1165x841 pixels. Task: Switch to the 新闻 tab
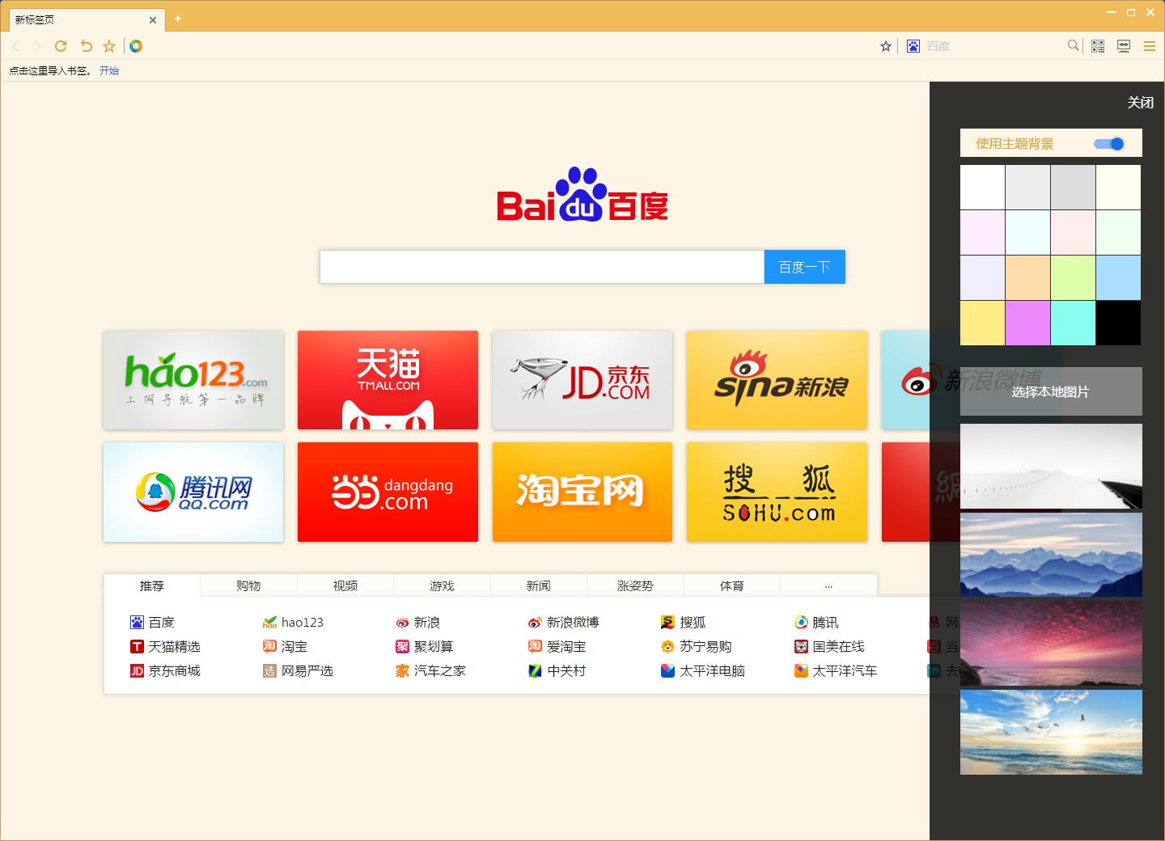[x=538, y=585]
